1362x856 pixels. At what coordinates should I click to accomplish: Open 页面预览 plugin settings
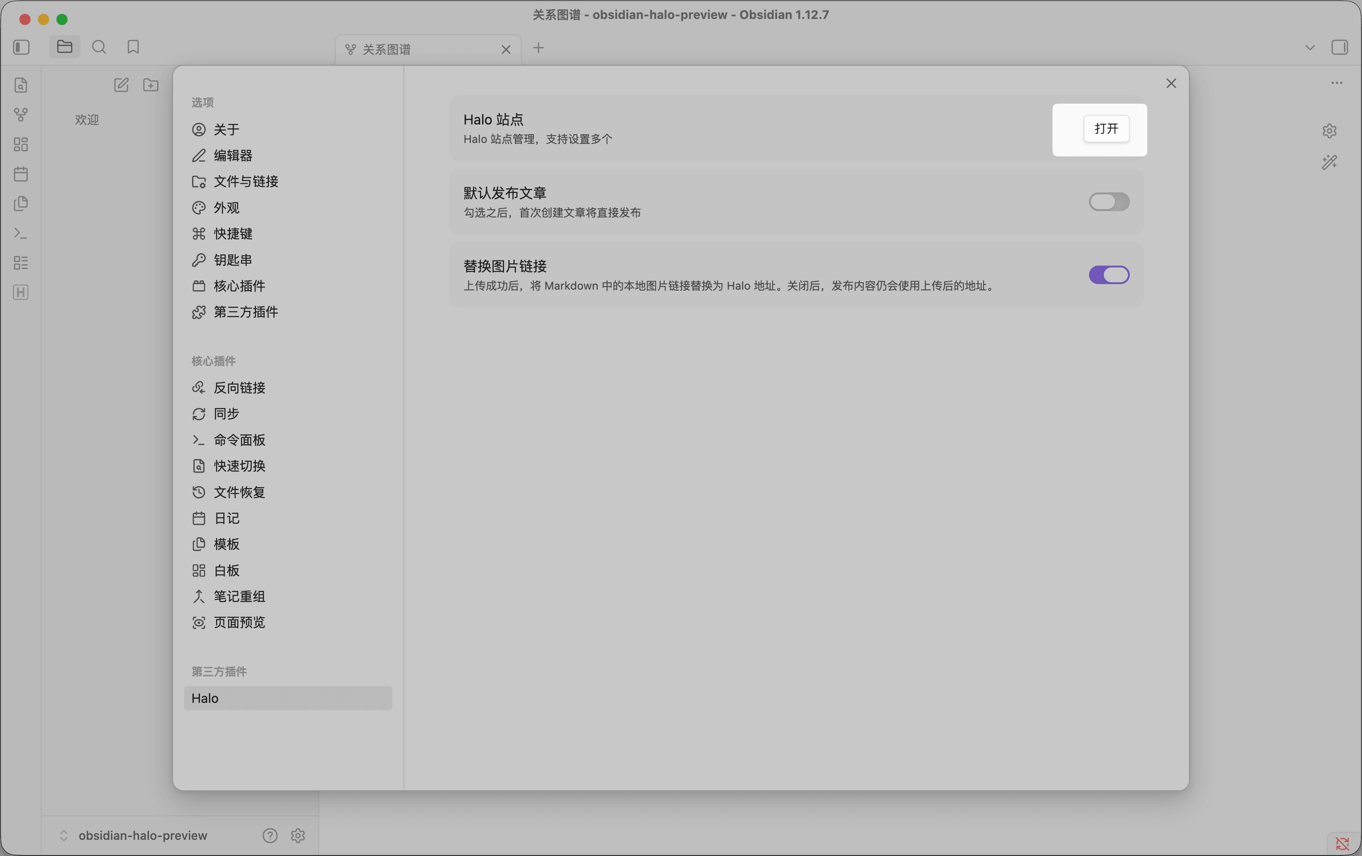(x=288, y=622)
